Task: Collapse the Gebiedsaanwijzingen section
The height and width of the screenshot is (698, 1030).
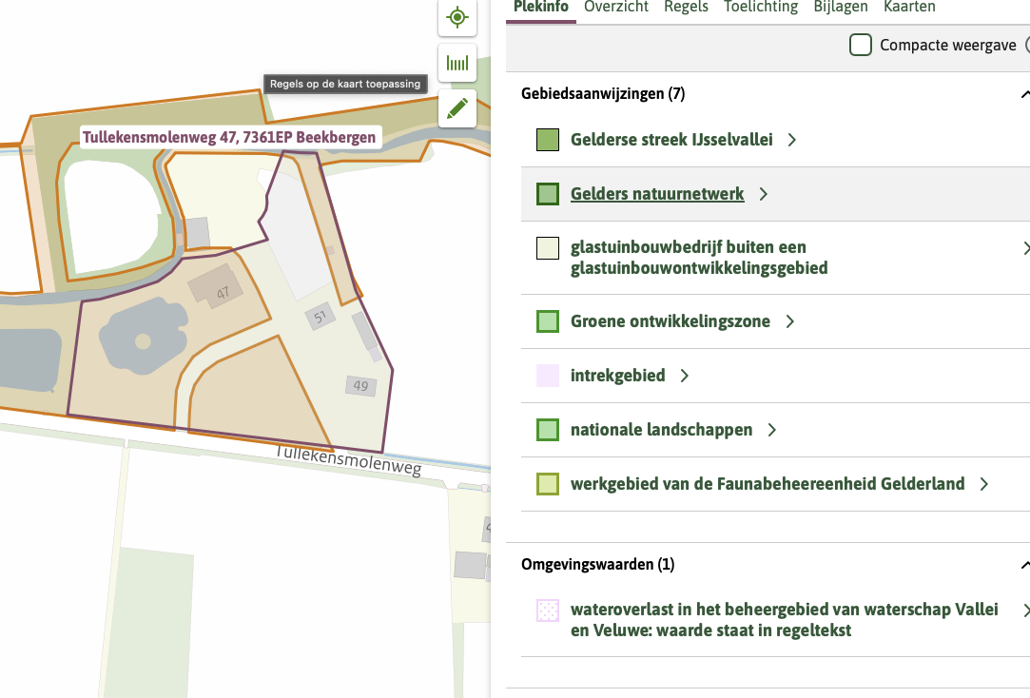Action: [x=1023, y=94]
